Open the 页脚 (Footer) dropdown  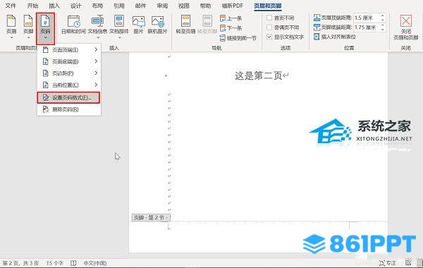tap(28, 27)
